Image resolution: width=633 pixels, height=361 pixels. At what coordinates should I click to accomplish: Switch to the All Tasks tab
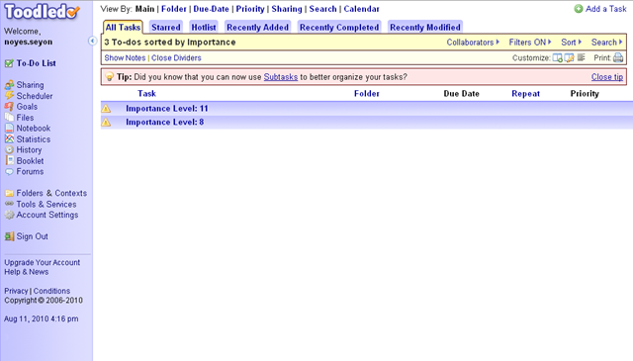click(123, 27)
